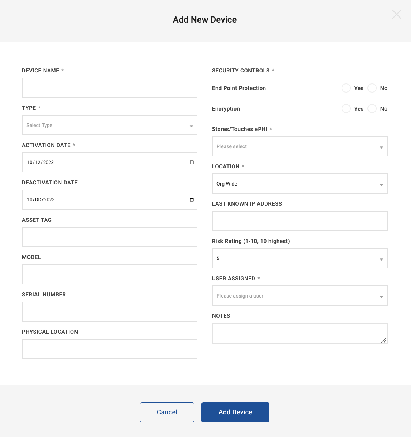This screenshot has width=411, height=437.
Task: Open the User Assigned dropdown
Action: coord(299,296)
